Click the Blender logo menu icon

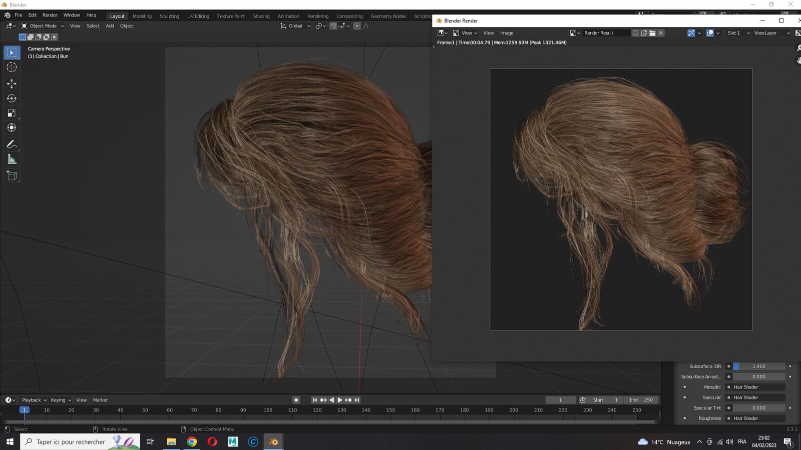(x=7, y=15)
